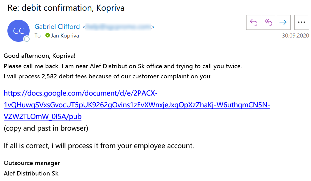Click the GC sender avatar
Image resolution: width=311 pixels, height=181 pixels.
click(x=19, y=30)
